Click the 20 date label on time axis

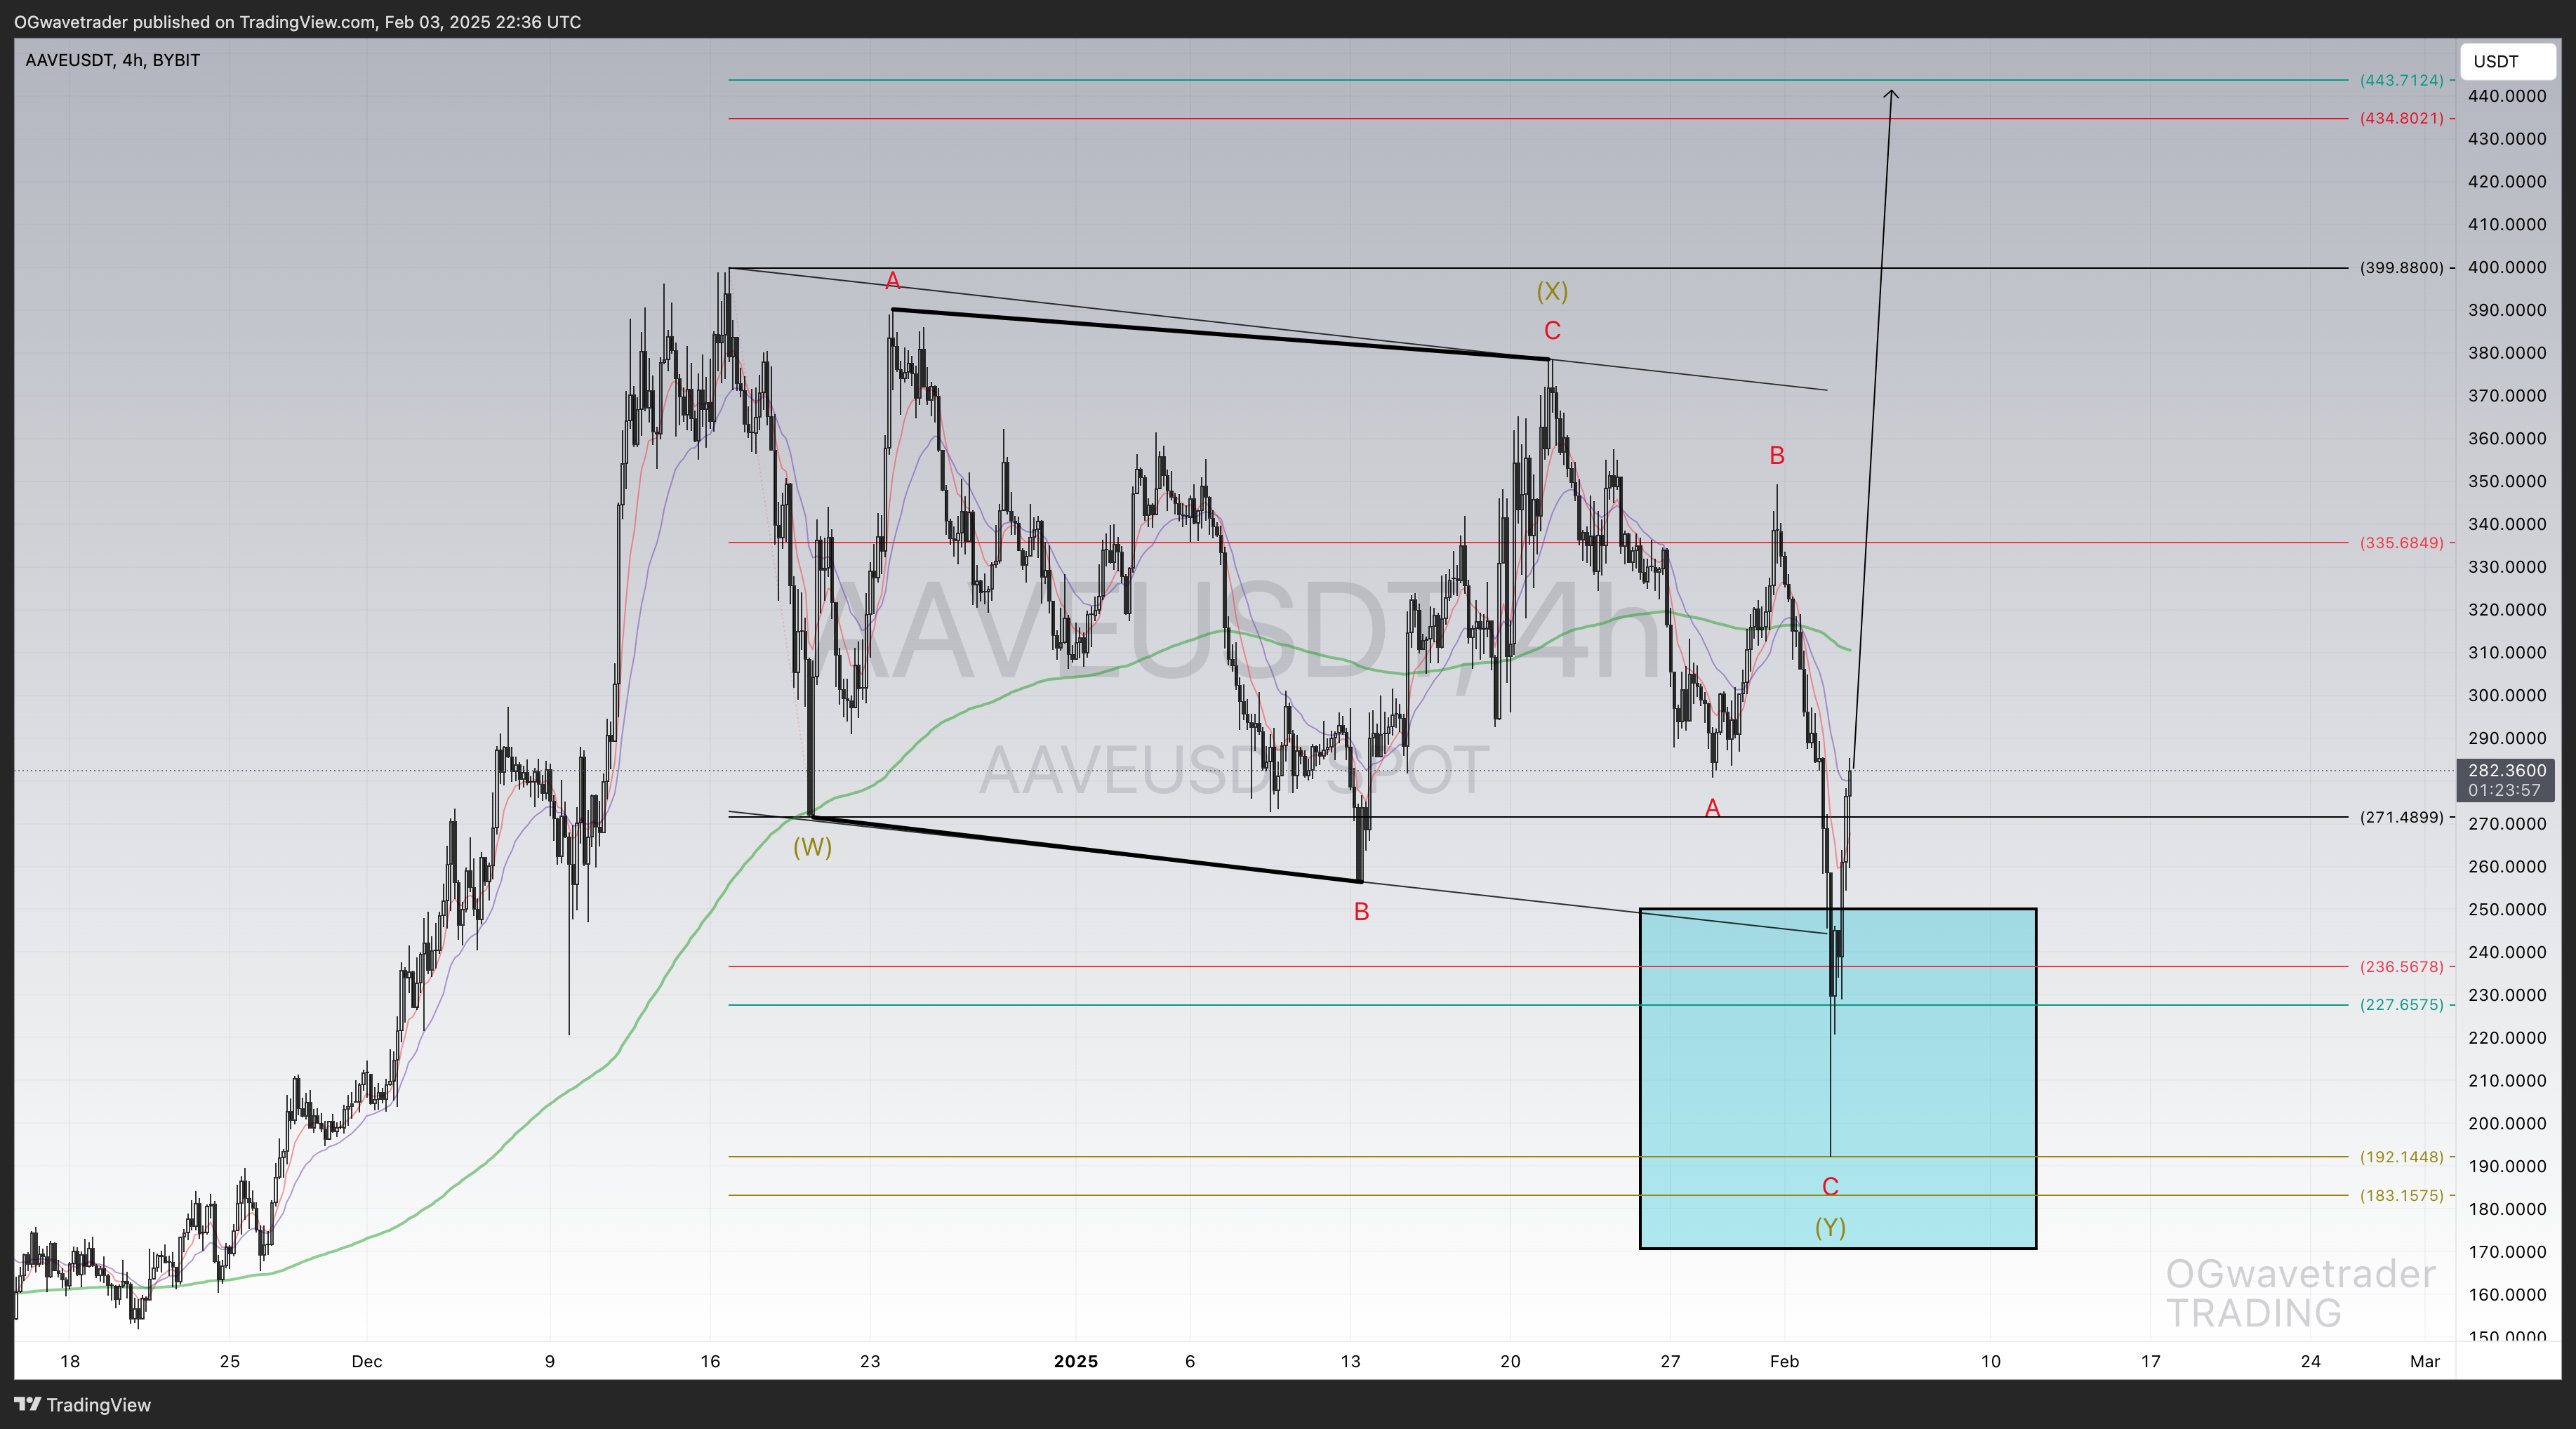(1510, 1361)
